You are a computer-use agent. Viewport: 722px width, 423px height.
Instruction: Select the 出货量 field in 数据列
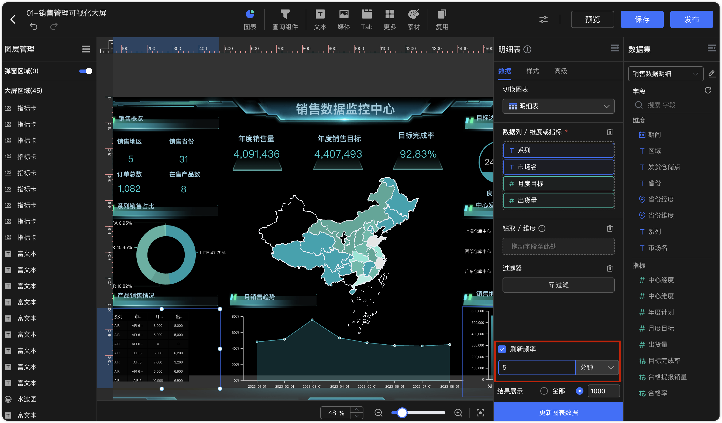[x=558, y=200]
